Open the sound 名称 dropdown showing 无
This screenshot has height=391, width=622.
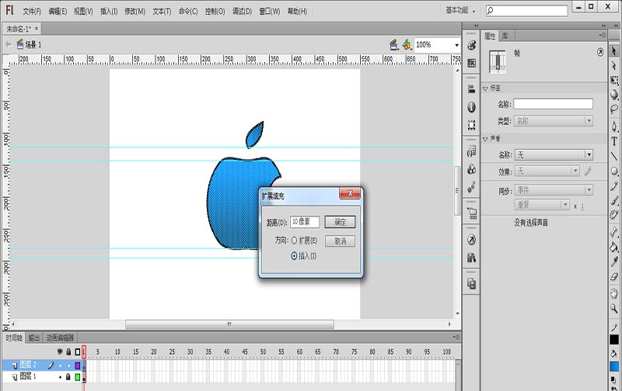pos(554,154)
